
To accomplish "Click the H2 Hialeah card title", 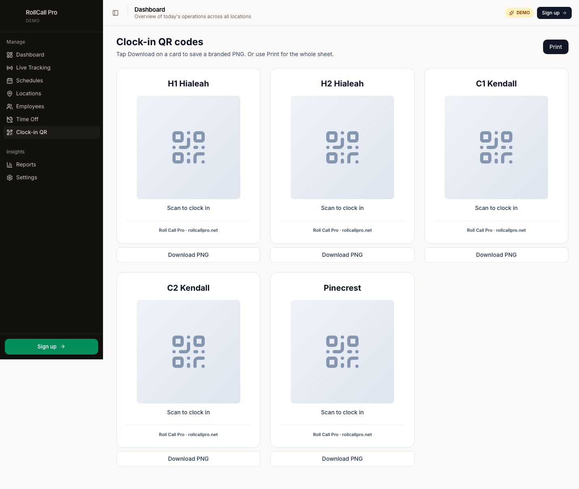I will 342,84.
